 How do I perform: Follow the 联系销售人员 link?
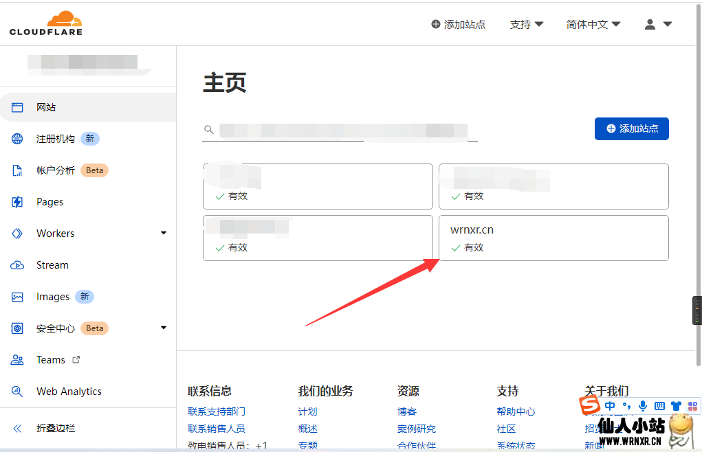[x=217, y=429]
